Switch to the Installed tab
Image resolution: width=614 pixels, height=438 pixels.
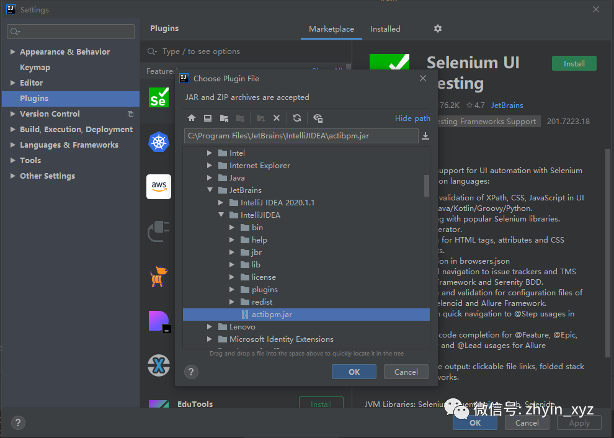[x=385, y=29]
